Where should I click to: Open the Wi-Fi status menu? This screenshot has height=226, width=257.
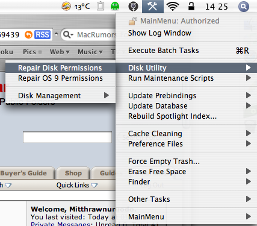click(x=173, y=7)
